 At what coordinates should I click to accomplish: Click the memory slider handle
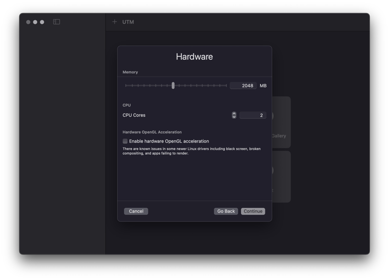click(x=173, y=86)
